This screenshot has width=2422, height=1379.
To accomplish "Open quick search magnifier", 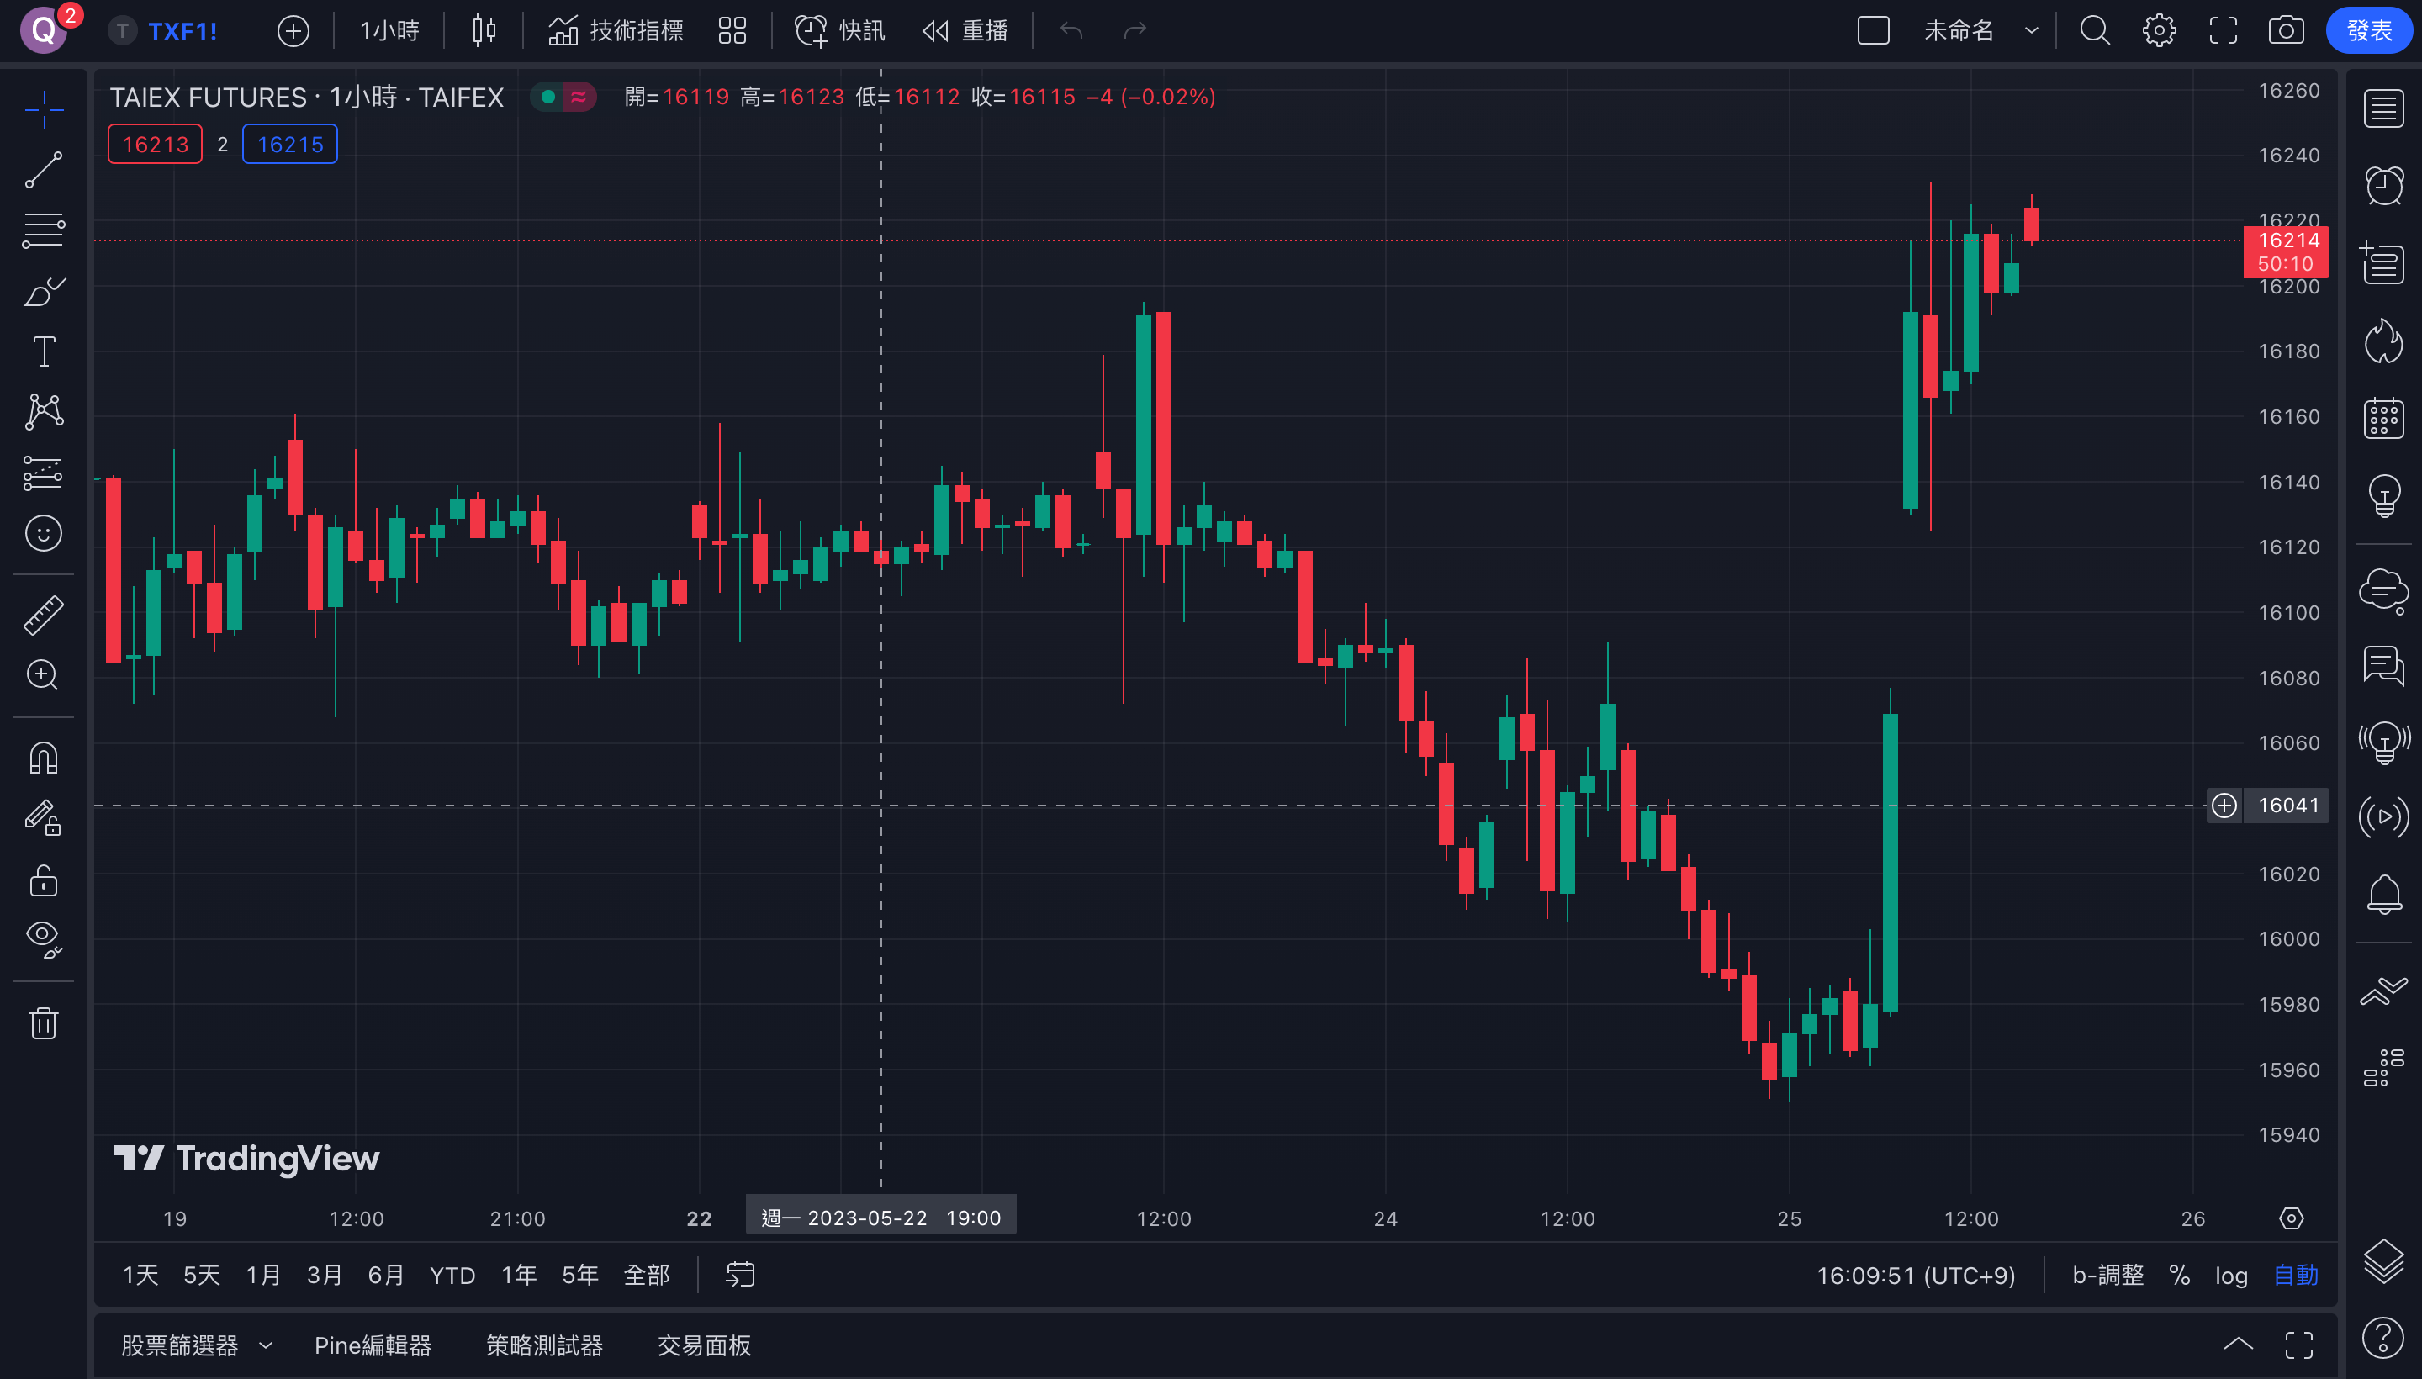I will 2095,31.
